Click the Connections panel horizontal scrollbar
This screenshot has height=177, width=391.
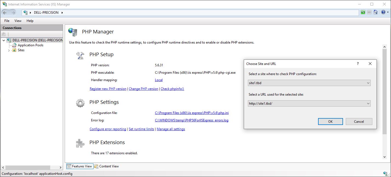click(28, 167)
